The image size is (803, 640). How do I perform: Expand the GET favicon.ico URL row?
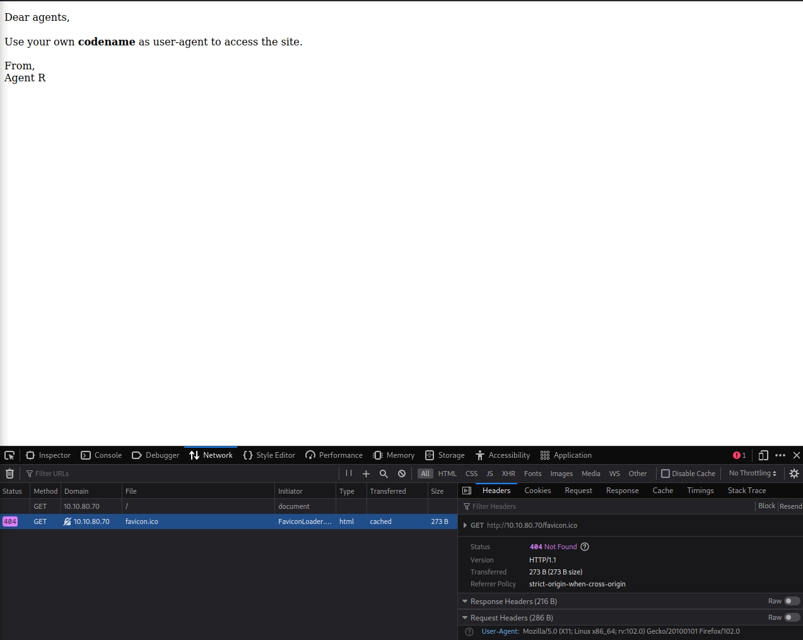pyautogui.click(x=466, y=525)
